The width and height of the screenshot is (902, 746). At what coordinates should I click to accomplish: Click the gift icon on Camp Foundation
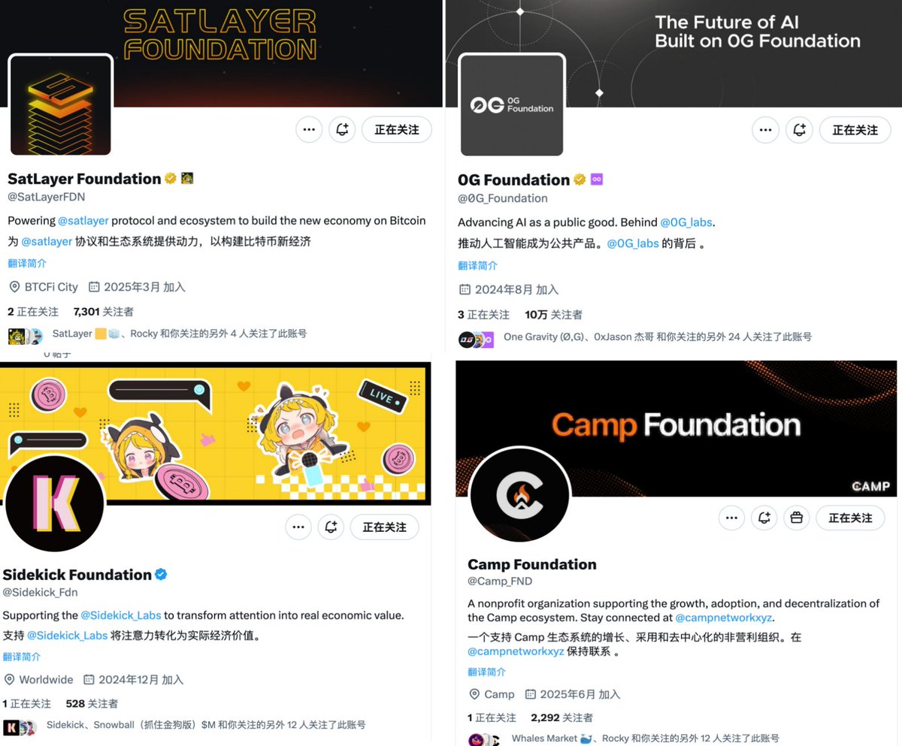(797, 518)
